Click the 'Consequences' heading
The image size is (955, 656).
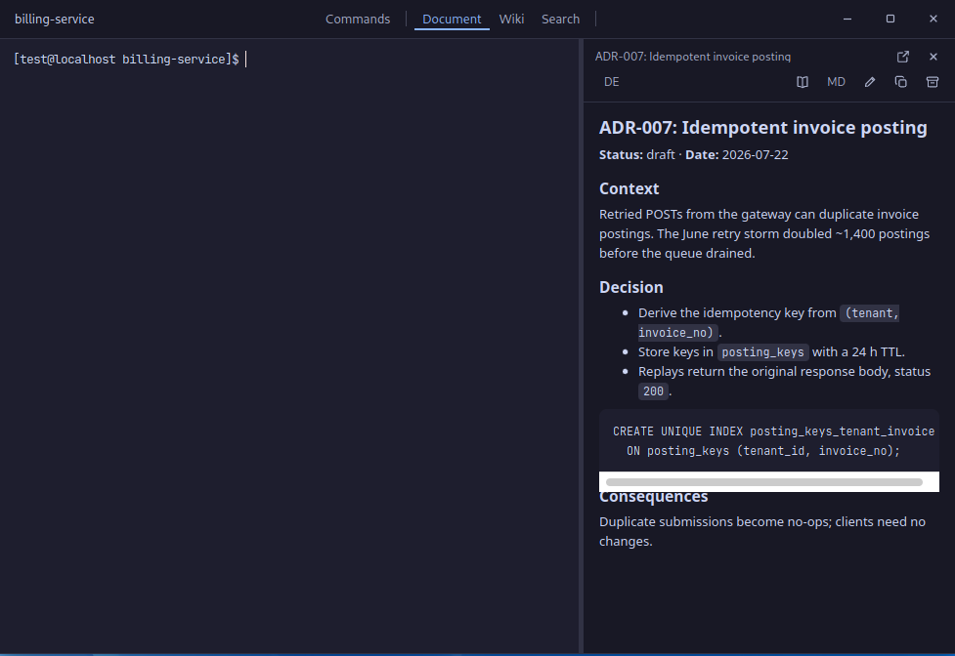click(653, 496)
